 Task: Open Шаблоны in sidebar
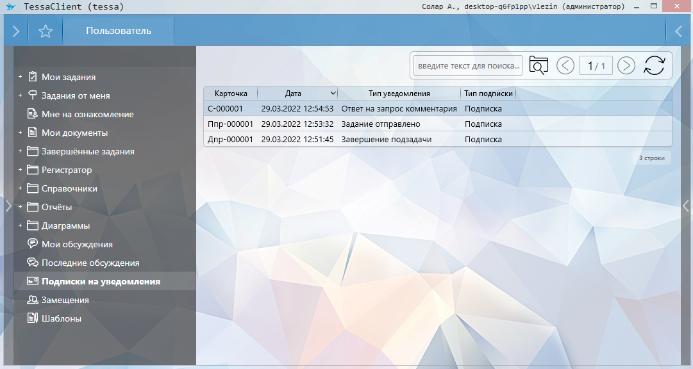(61, 318)
